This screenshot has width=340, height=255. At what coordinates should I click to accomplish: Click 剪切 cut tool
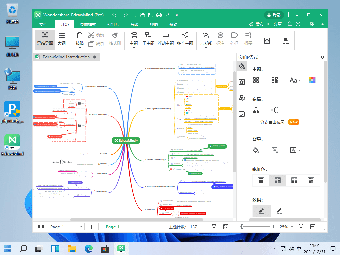(96, 35)
